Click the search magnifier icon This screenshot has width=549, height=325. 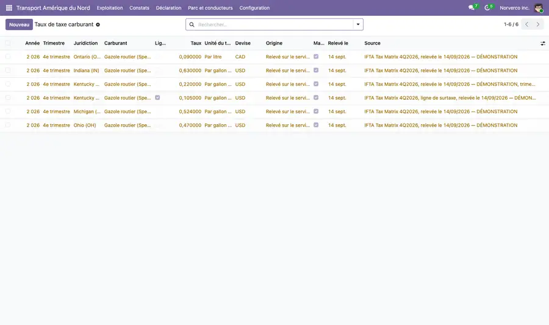point(192,24)
